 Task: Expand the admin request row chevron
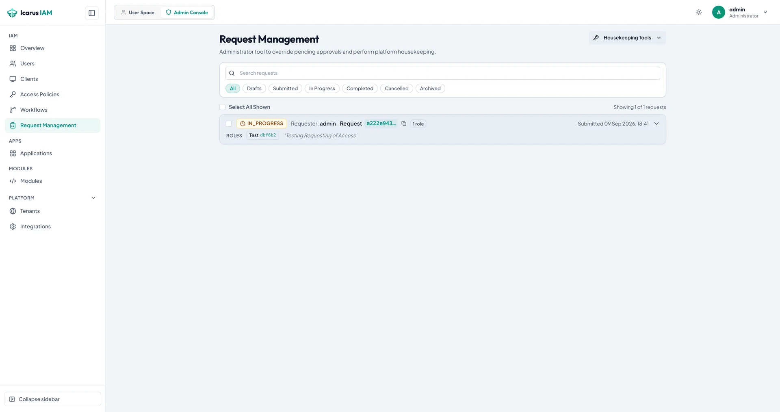click(656, 124)
